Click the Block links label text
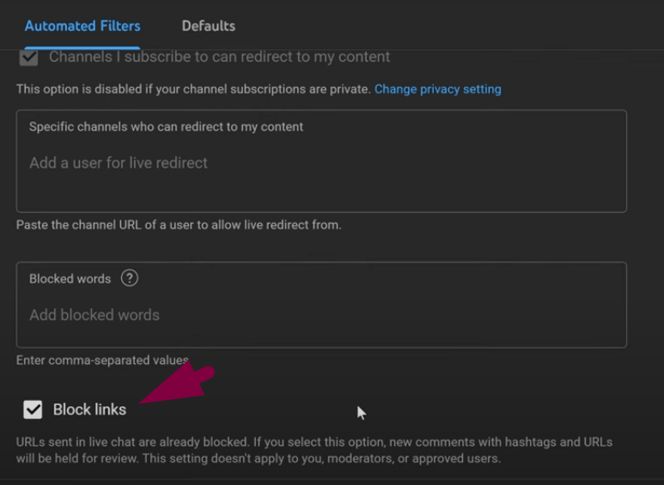 [x=89, y=409]
